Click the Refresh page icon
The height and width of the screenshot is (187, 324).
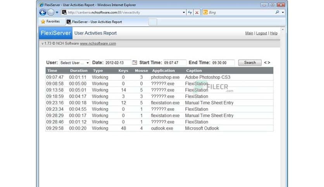point(190,12)
